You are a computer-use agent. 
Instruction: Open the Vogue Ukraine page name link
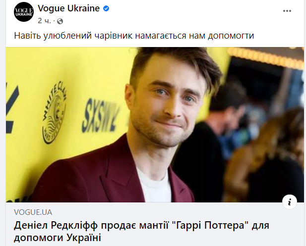[x=69, y=8]
